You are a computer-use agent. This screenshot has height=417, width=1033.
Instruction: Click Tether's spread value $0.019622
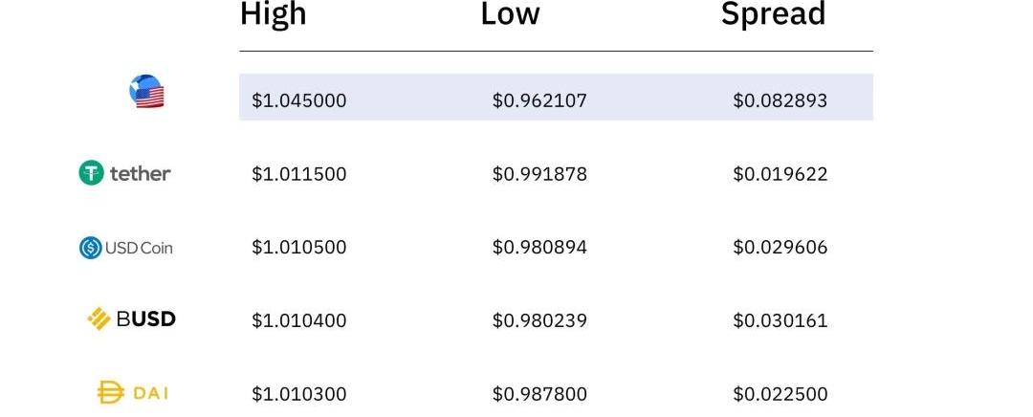pos(780,174)
